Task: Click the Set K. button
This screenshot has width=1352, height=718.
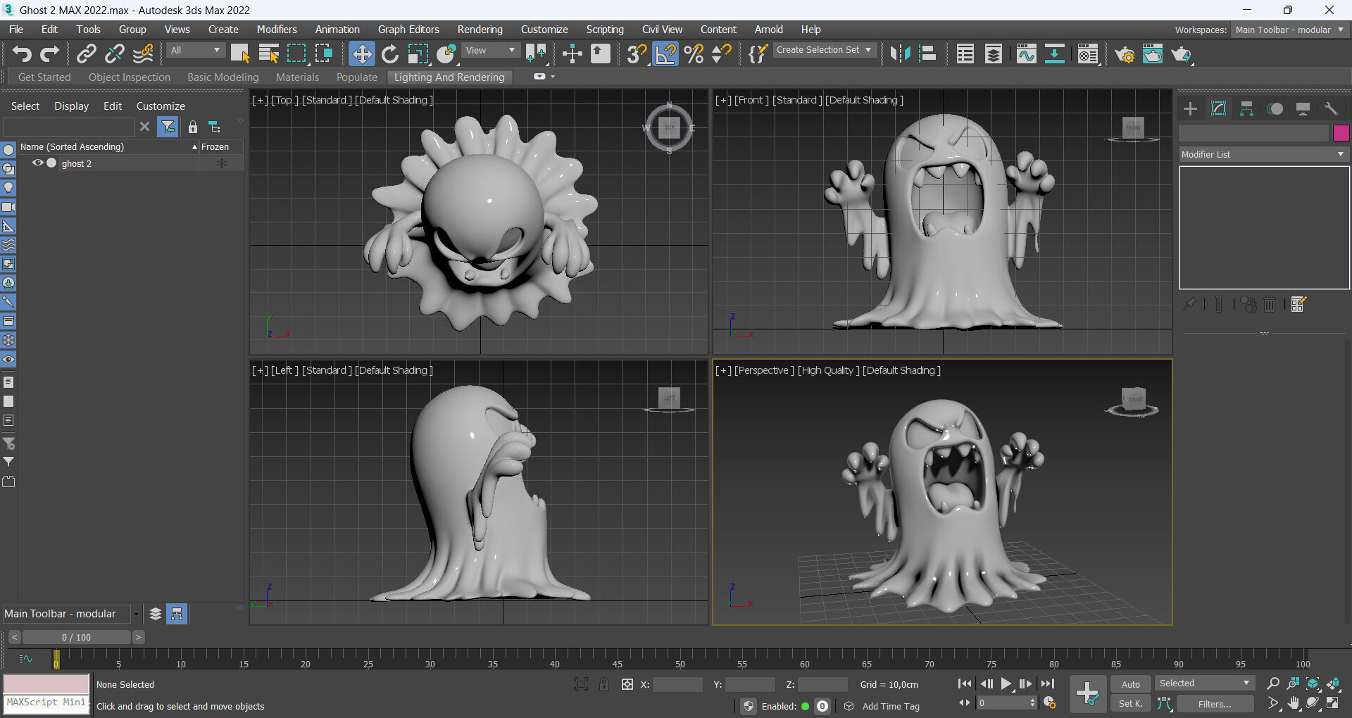Action: click(x=1131, y=704)
